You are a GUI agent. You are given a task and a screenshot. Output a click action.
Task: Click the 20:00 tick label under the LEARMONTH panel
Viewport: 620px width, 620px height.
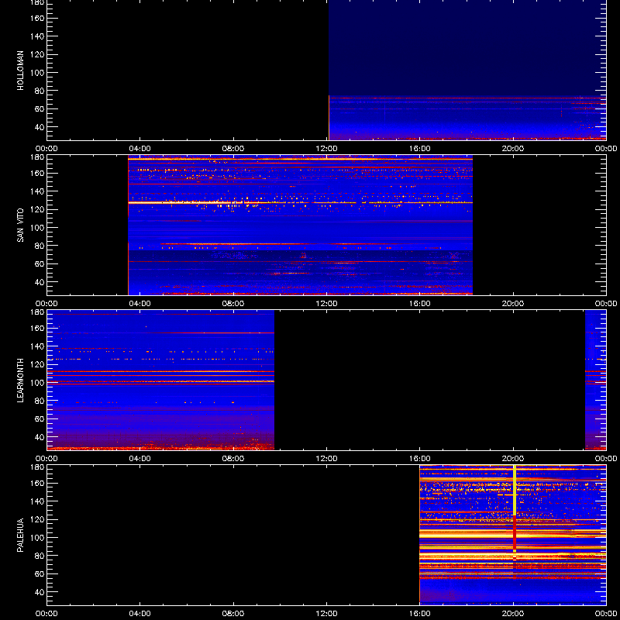click(513, 459)
